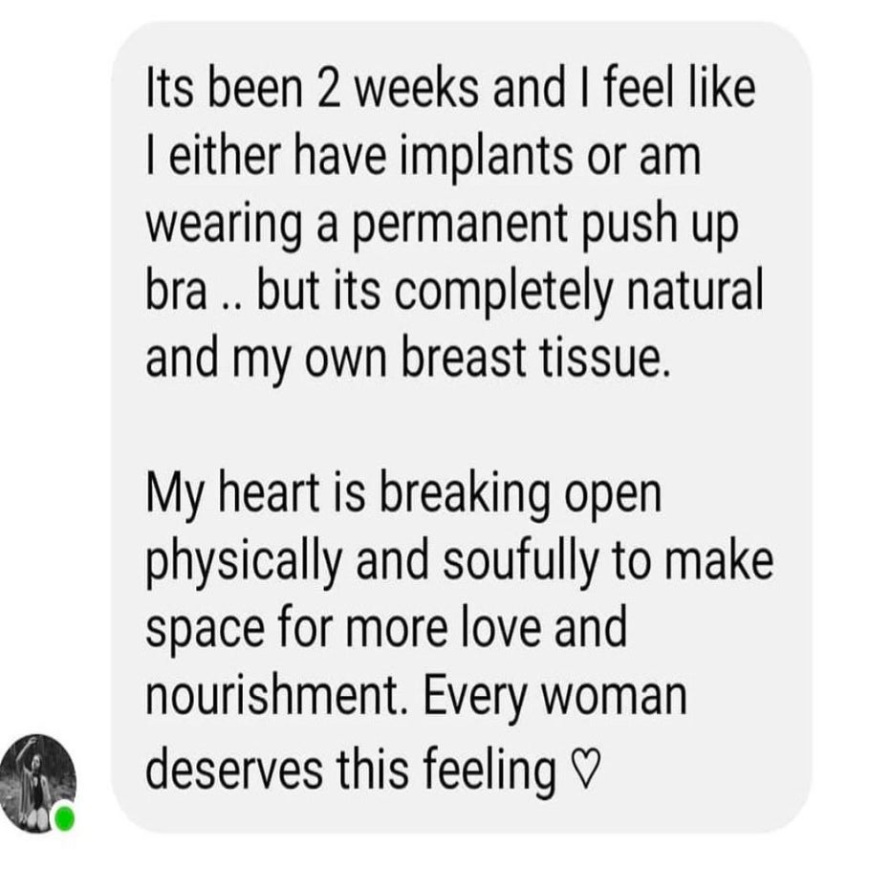Click the green online status dot

tap(64, 819)
